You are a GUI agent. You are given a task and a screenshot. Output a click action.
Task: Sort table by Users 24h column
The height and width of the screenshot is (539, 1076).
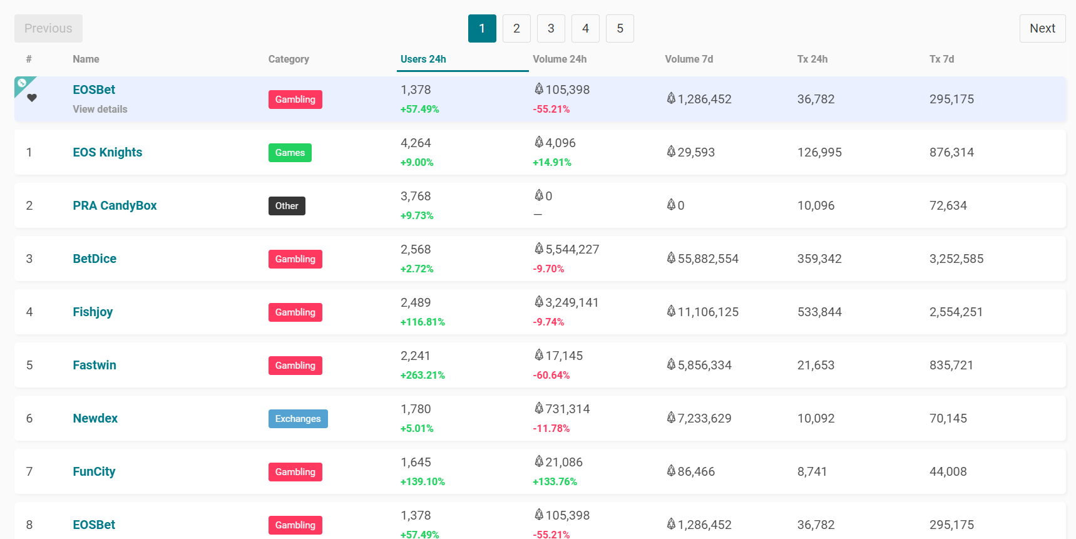423,59
